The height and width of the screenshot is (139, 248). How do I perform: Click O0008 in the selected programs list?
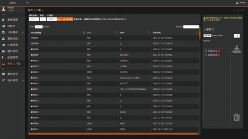212,55
